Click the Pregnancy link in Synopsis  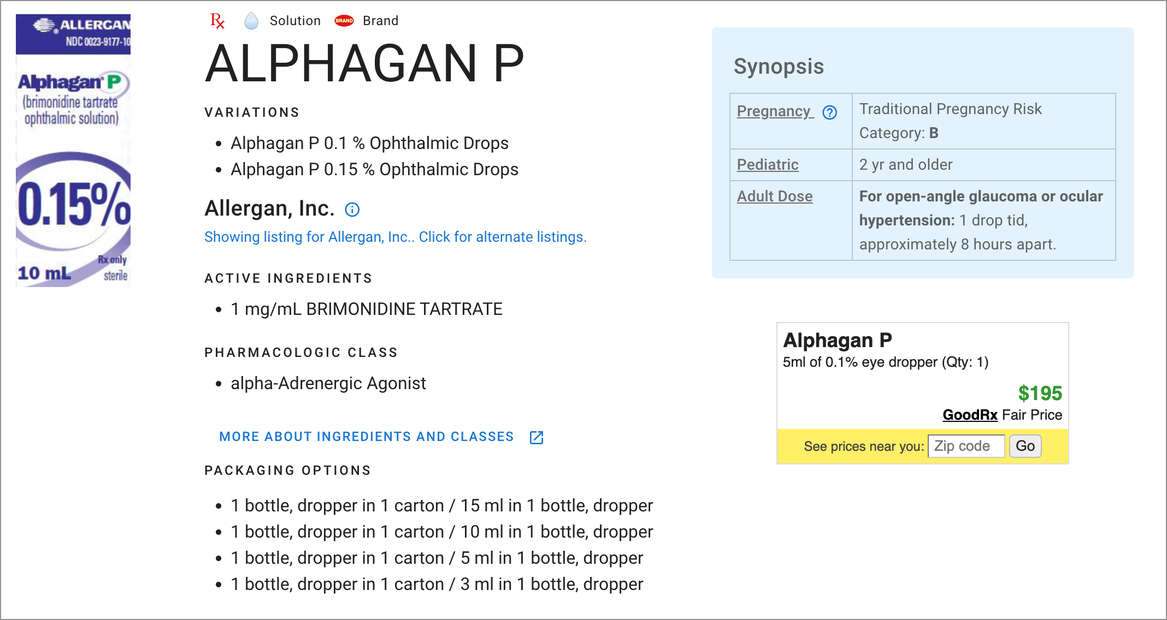773,111
